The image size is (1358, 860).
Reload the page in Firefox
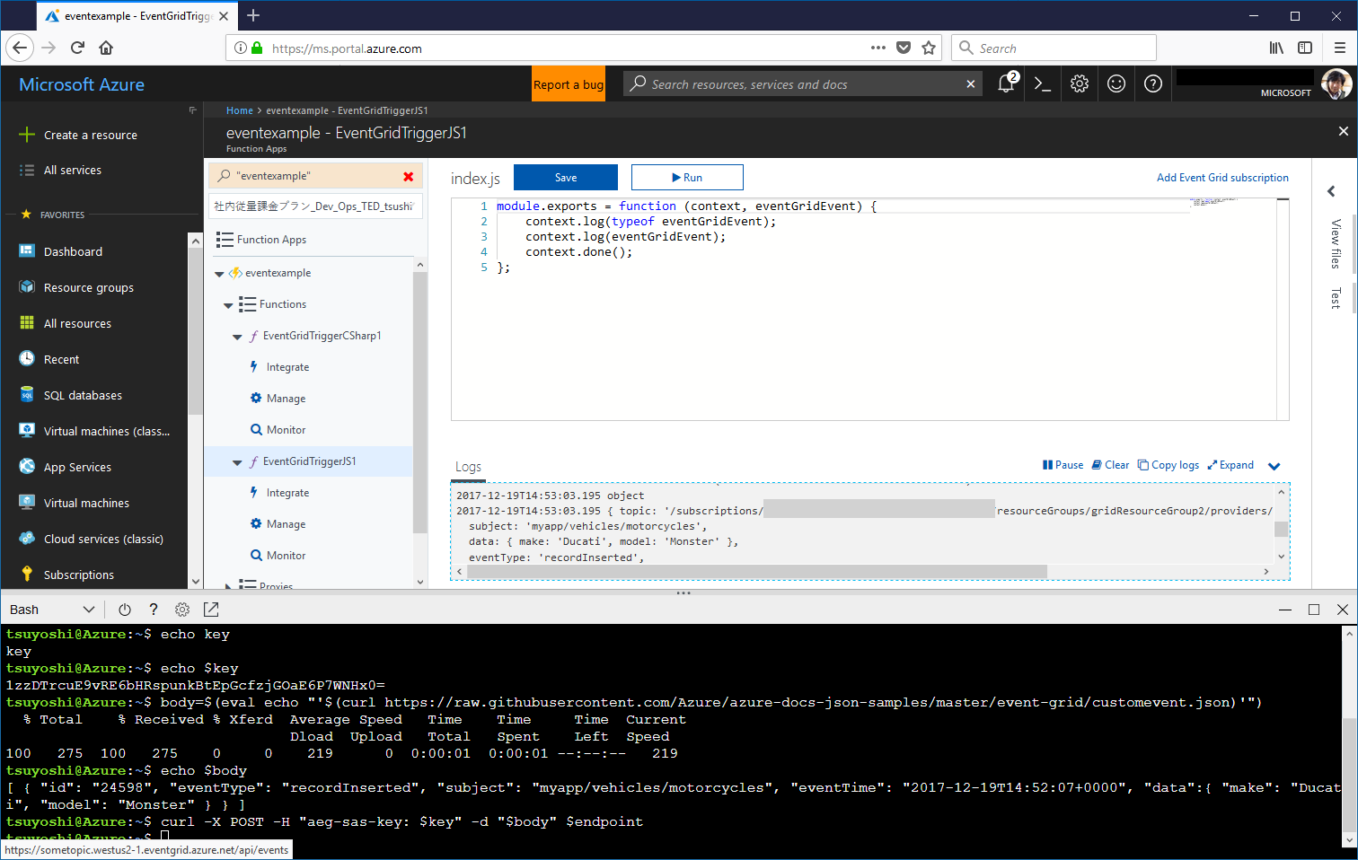[77, 48]
